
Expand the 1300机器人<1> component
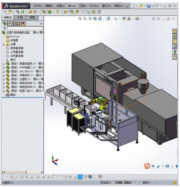(4, 68)
